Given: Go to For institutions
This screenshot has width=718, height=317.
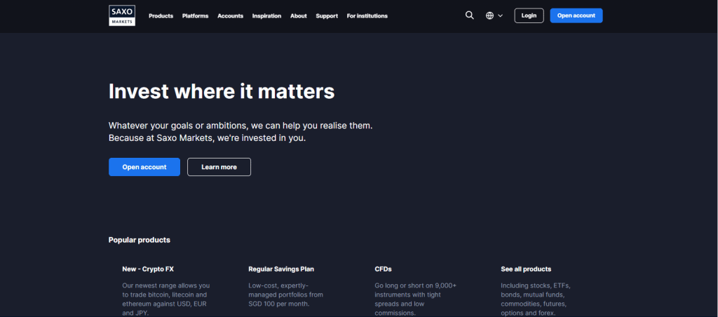Looking at the screenshot, I should [367, 15].
